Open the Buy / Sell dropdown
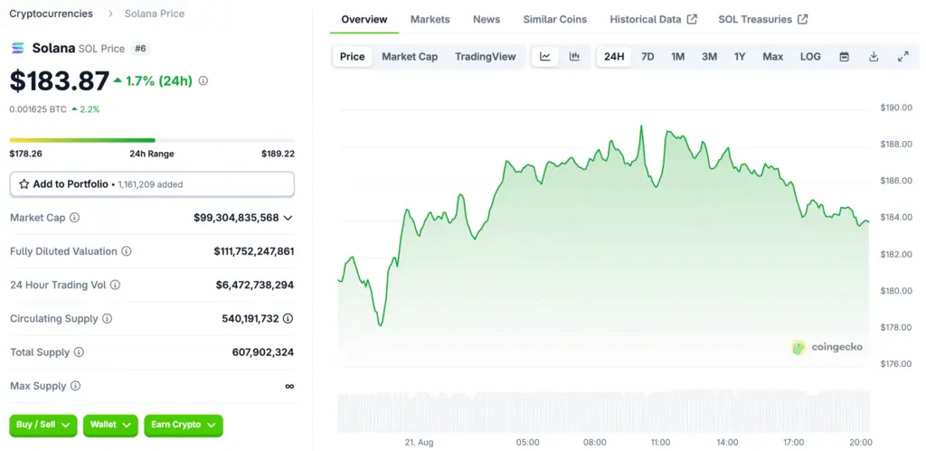 [x=43, y=425]
